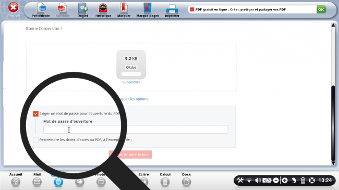This screenshot has height=190, width=339.
Task: Click the Bonne Conversion ! text
Action: tap(44, 29)
